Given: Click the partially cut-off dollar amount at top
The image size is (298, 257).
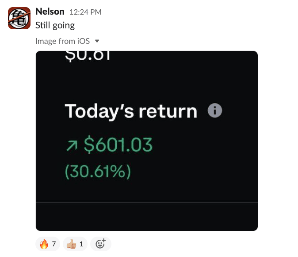Looking at the screenshot, I should tap(87, 56).
